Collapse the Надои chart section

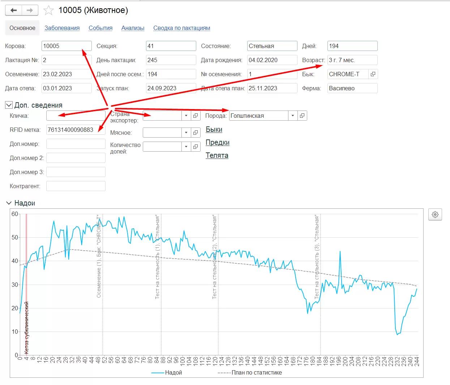[x=9, y=203]
